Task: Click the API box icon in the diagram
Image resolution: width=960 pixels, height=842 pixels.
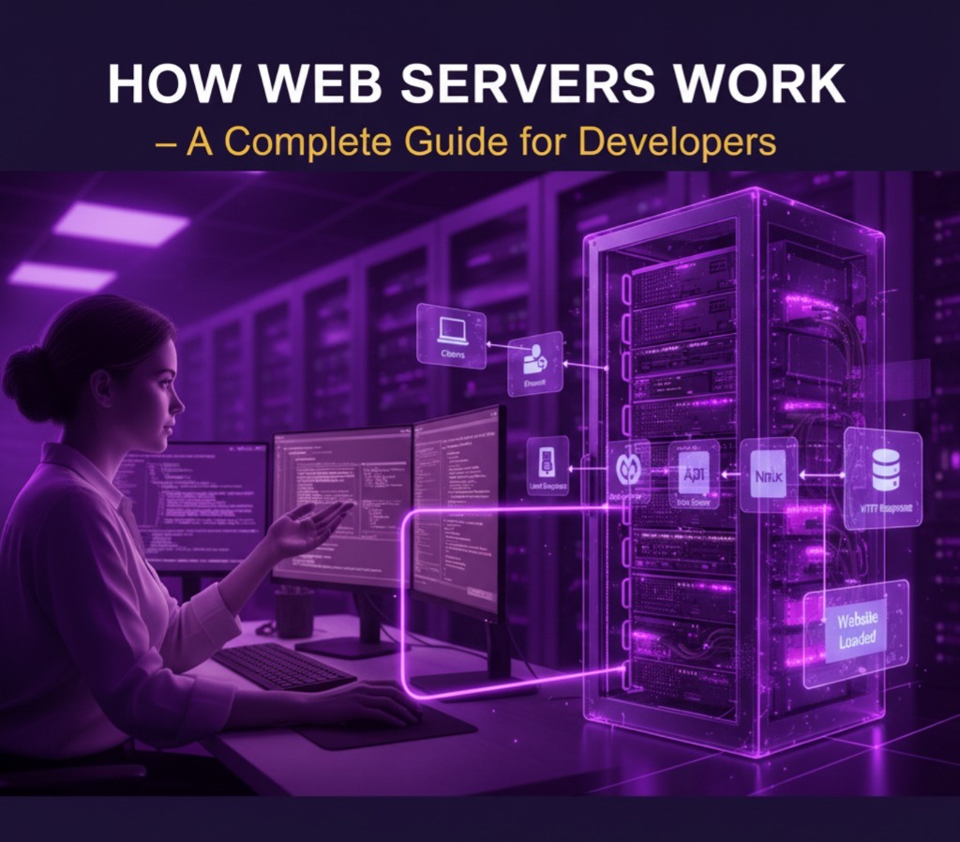Action: tap(694, 472)
